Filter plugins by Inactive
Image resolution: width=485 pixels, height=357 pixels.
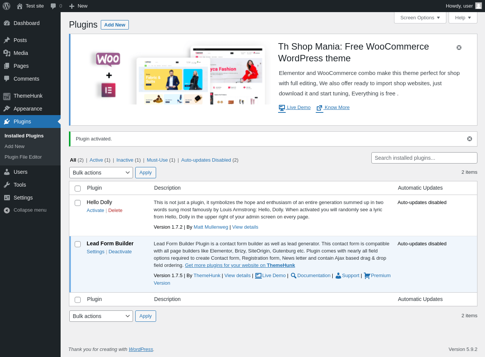[x=125, y=160]
